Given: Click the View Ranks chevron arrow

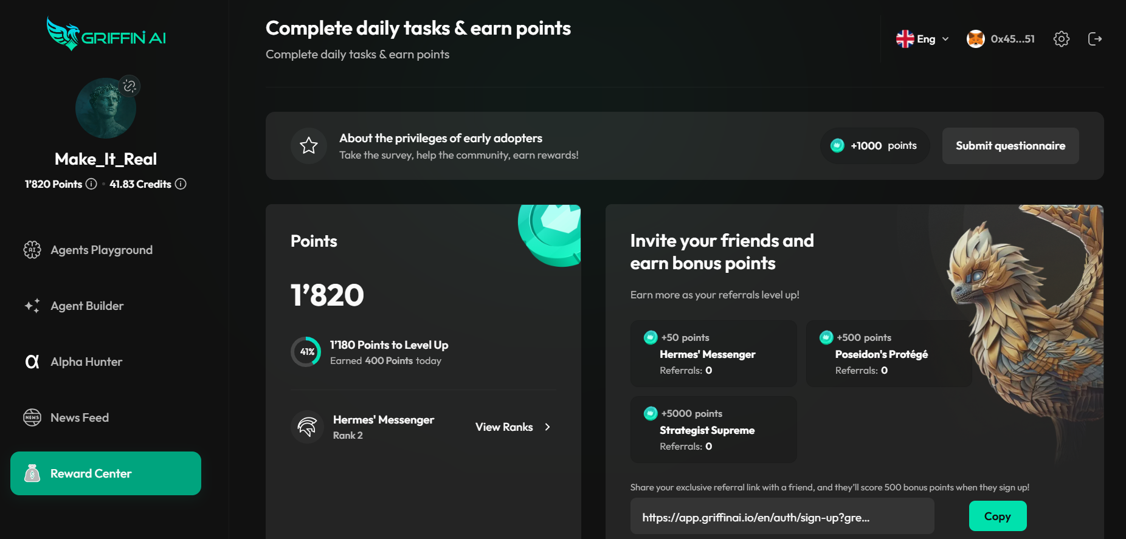Looking at the screenshot, I should point(547,427).
